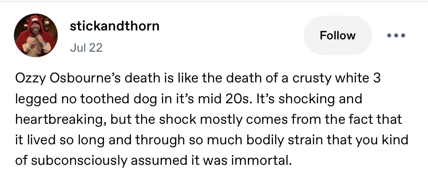The height and width of the screenshot is (187, 428).
Task: Click the Jul 22 post date
Action: [86, 48]
